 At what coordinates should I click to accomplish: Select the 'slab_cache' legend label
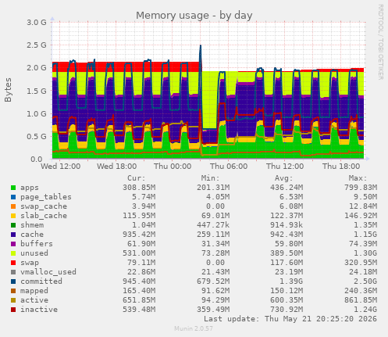coord(44,216)
